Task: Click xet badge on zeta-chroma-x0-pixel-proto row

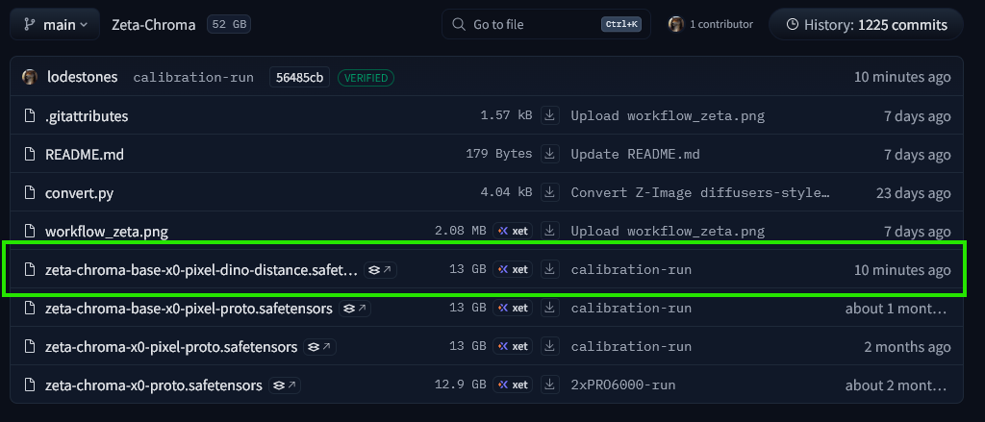Action: pos(513,346)
